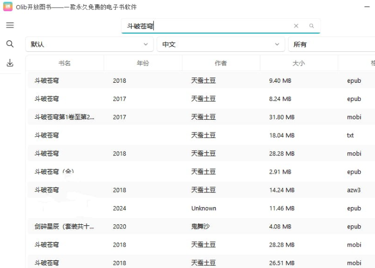Viewport: 375px width, 268px height.
Task: Click the 作者 column header
Action: 221,63
